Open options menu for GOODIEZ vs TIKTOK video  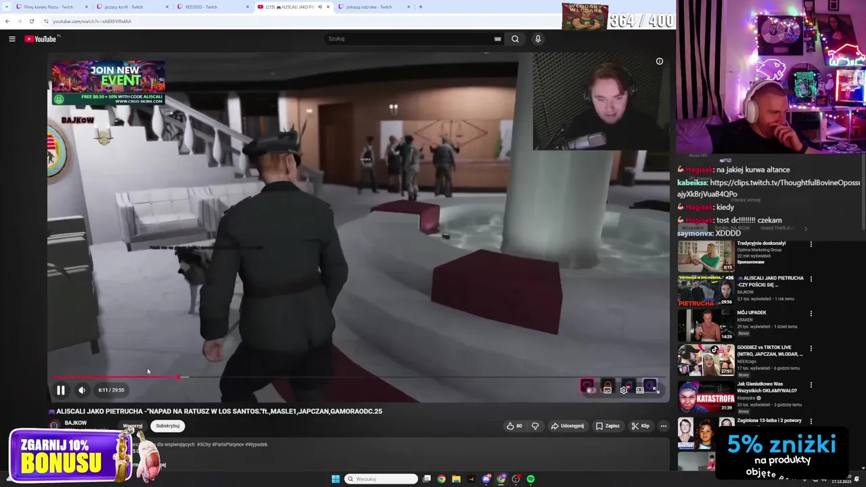[x=811, y=348]
